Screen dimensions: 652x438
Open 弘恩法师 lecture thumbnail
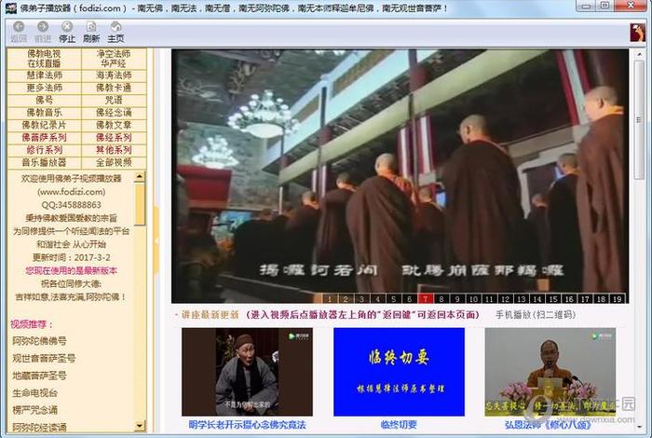tap(550, 372)
